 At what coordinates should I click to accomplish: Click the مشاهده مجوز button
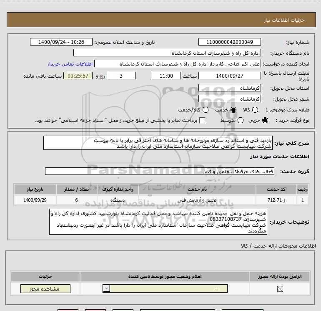click(45, 288)
